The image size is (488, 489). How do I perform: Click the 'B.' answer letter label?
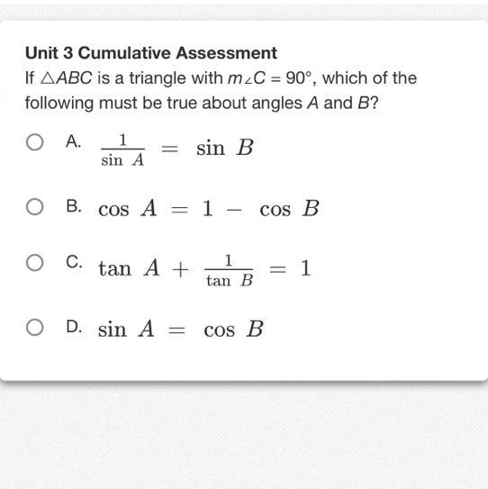(74, 206)
